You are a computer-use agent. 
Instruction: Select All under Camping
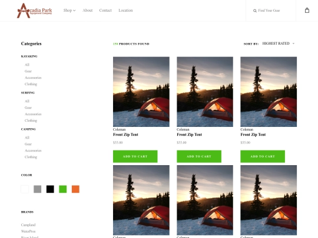point(27,138)
